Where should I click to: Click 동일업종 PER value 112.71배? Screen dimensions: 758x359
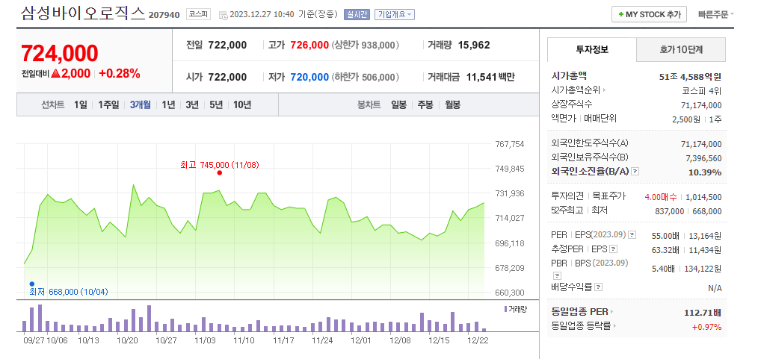(703, 313)
